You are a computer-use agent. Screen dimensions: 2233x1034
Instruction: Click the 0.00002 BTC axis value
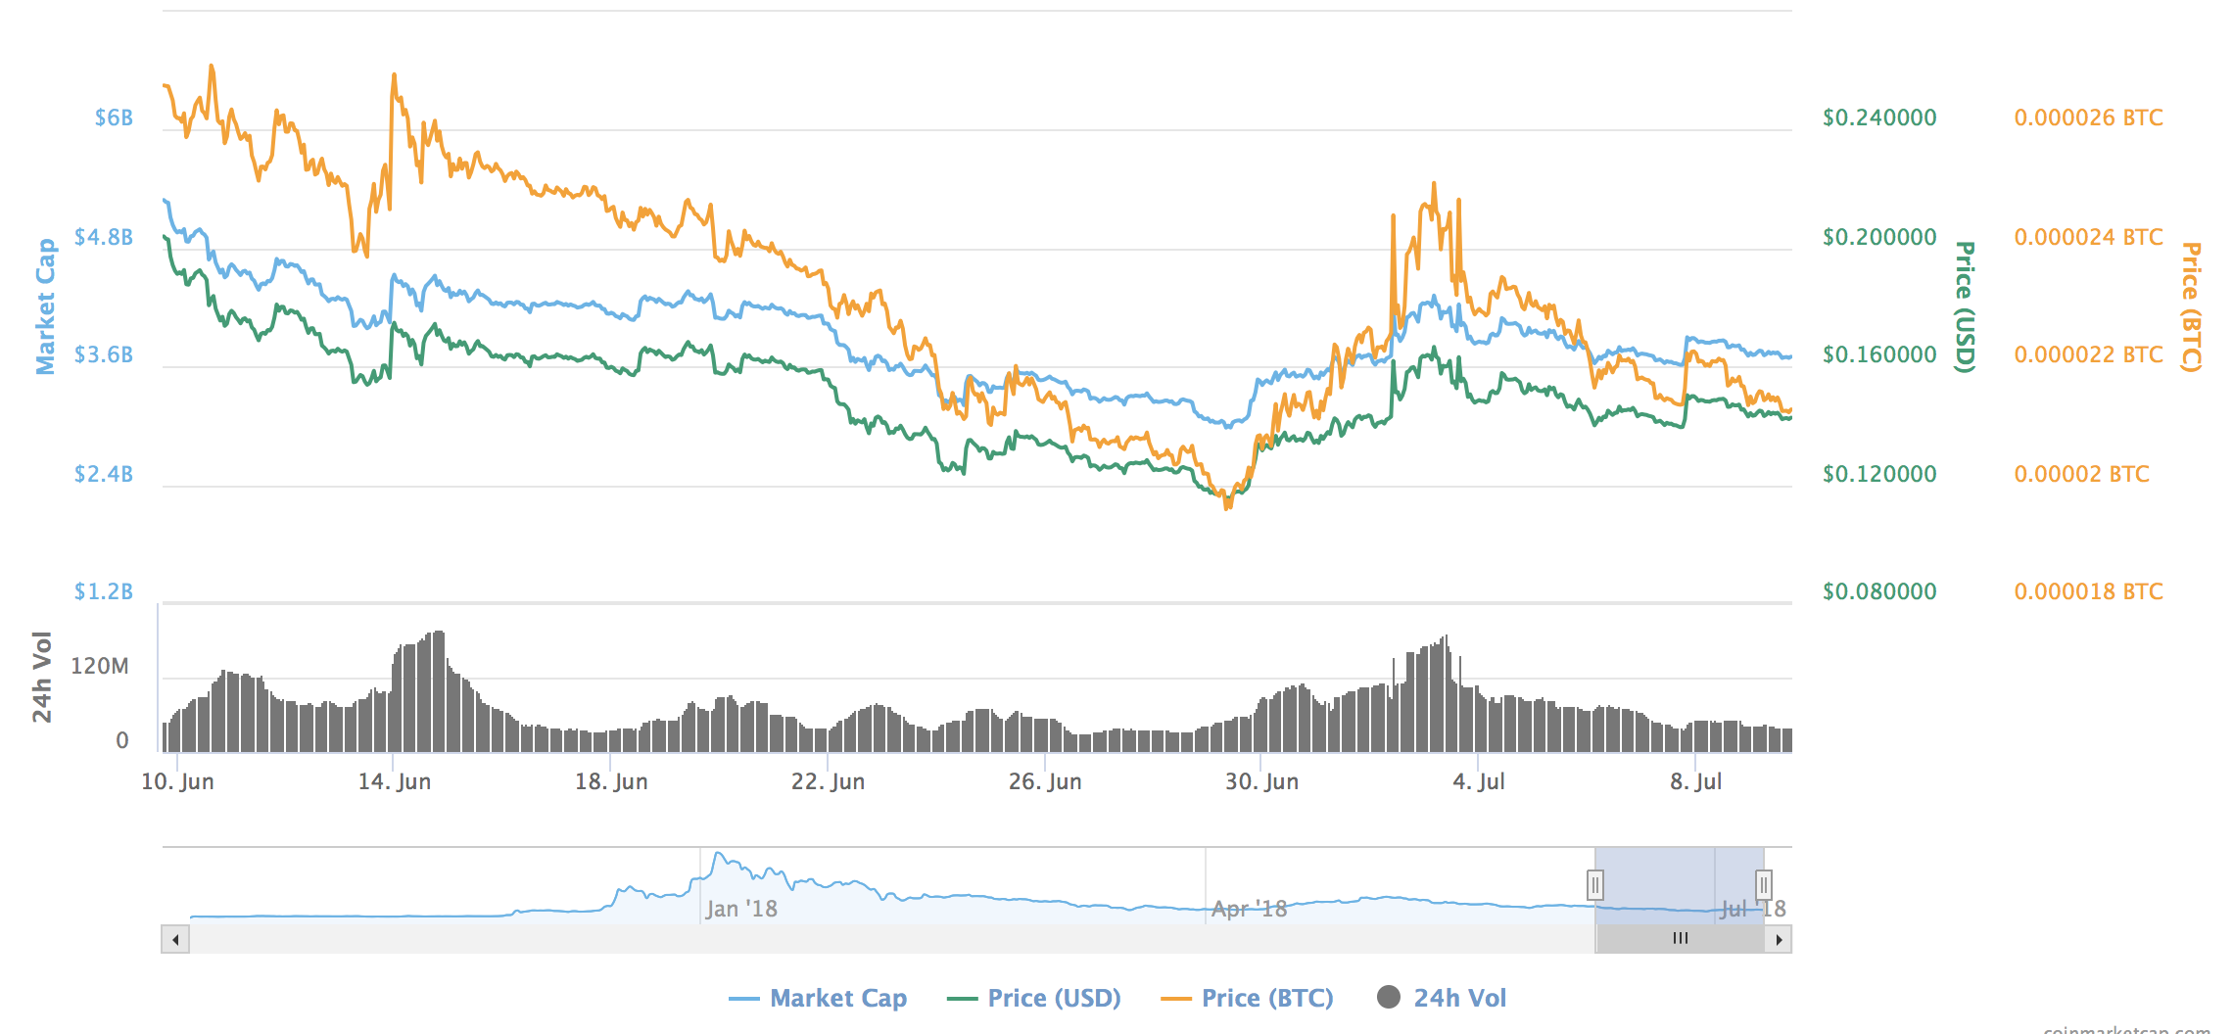[2082, 474]
